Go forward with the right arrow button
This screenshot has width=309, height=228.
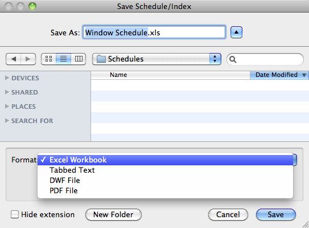[28, 59]
